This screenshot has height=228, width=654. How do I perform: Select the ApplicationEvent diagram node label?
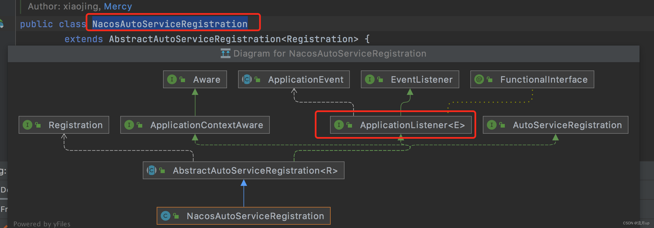[x=306, y=80]
